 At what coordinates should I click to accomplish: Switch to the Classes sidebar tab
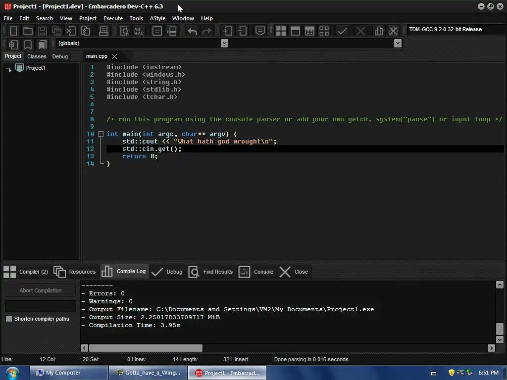click(x=37, y=56)
